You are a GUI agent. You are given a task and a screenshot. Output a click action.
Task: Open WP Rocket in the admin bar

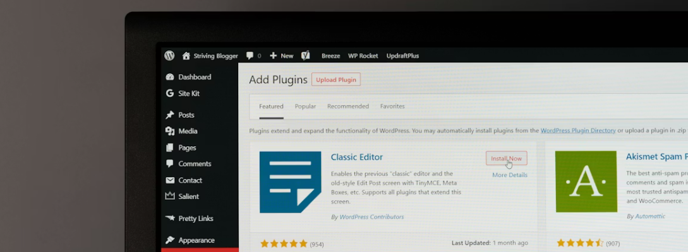point(363,56)
